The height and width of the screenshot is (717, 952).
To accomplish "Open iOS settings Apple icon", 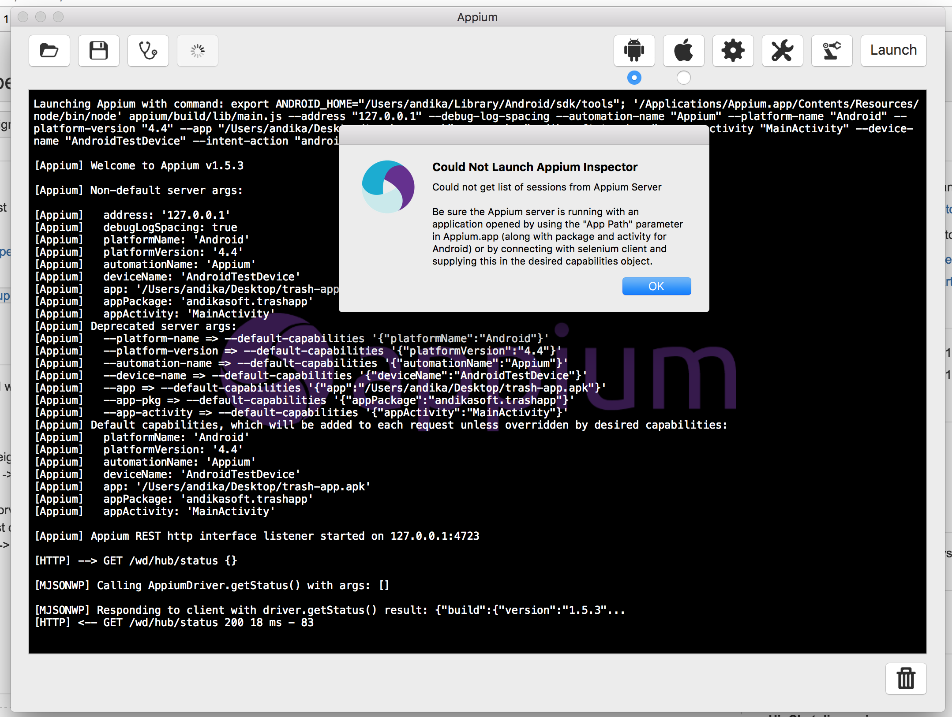I will coord(683,50).
